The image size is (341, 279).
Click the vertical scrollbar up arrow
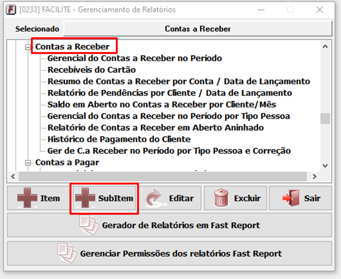pyautogui.click(x=325, y=46)
